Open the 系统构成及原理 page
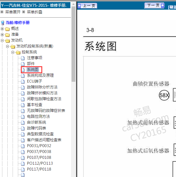The height and width of the screenshot is (177, 176). click(40, 76)
